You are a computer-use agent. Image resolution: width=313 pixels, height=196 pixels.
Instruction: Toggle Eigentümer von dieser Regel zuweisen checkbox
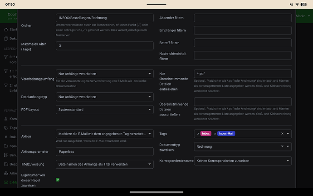tap(58, 180)
